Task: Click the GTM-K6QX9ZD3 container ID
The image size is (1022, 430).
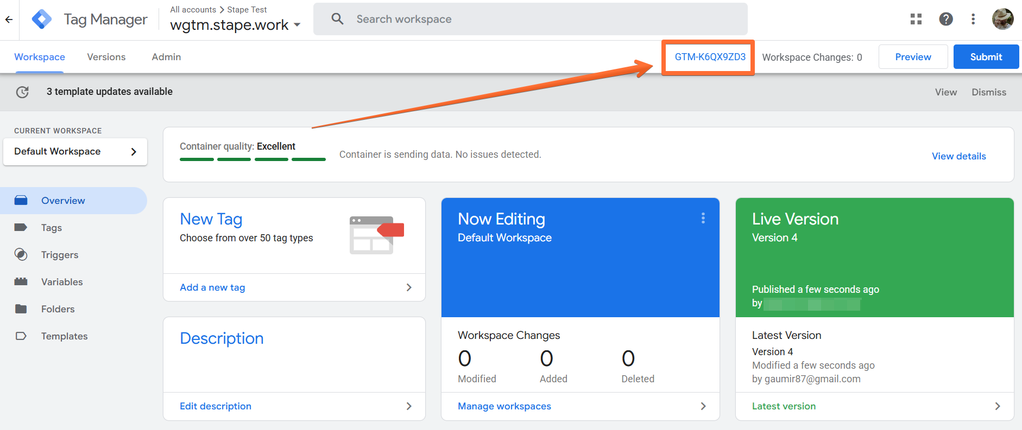Action: 710,57
